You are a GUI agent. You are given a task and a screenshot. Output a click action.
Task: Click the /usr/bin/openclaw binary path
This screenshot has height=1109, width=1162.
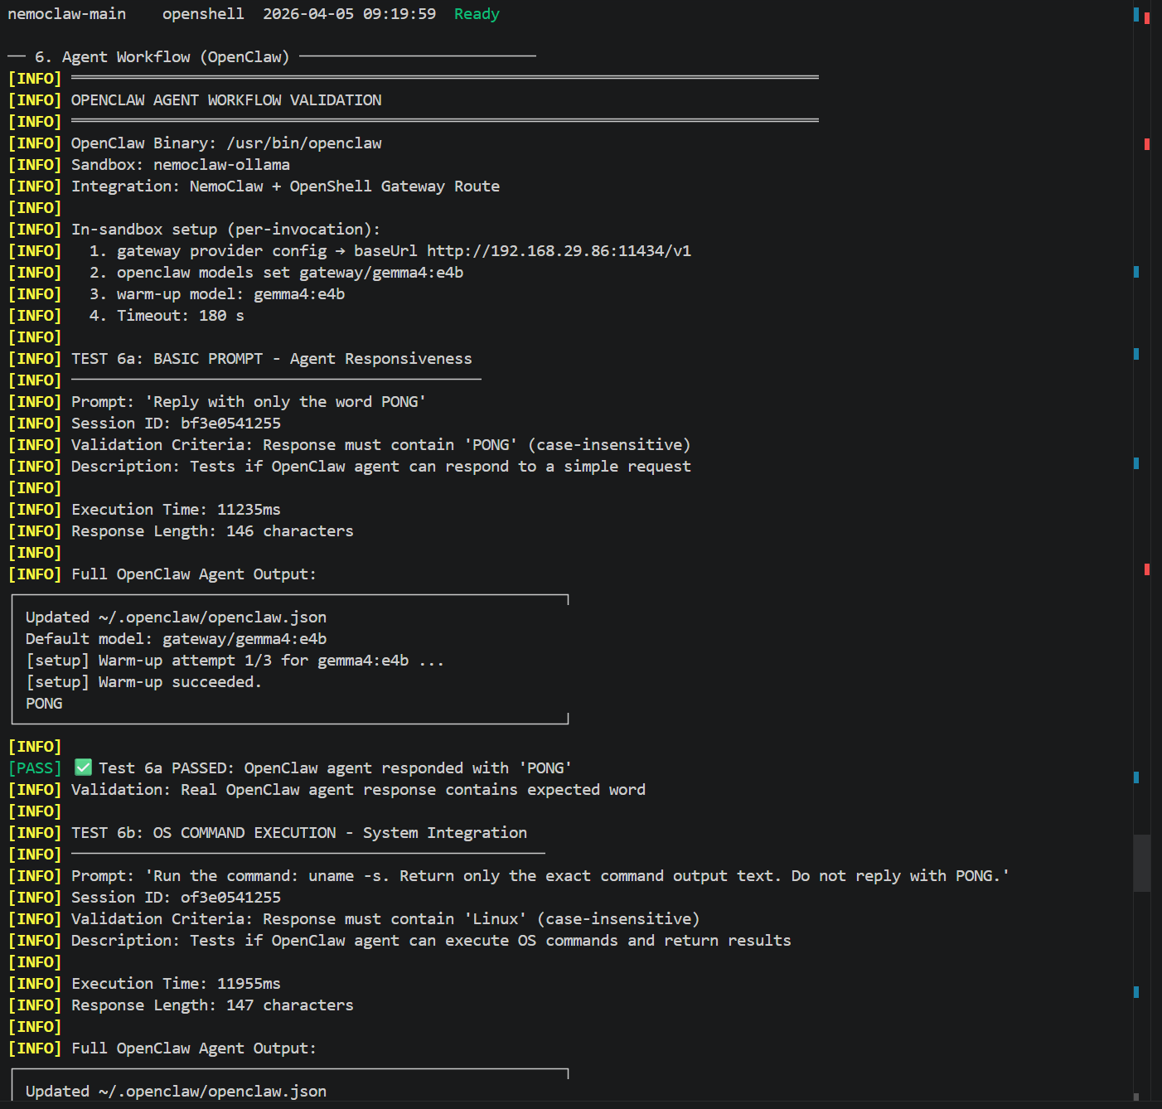click(x=303, y=143)
